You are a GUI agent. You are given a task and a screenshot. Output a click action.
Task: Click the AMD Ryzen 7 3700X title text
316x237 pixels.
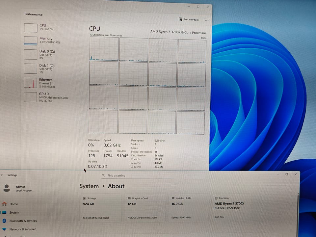(x=178, y=32)
